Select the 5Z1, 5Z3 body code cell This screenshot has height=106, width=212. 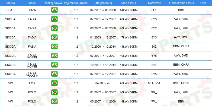pyautogui.click(x=154, y=83)
